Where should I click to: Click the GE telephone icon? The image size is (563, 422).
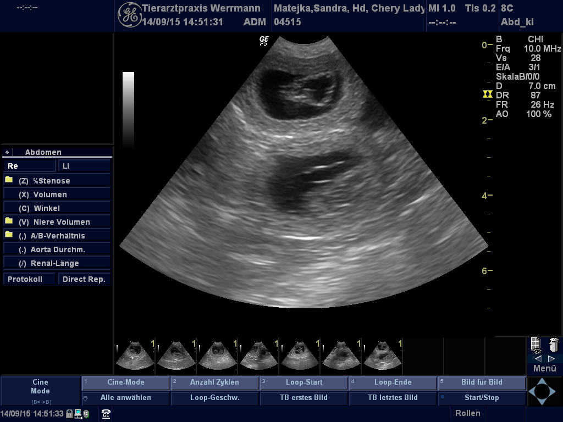[x=106, y=414]
